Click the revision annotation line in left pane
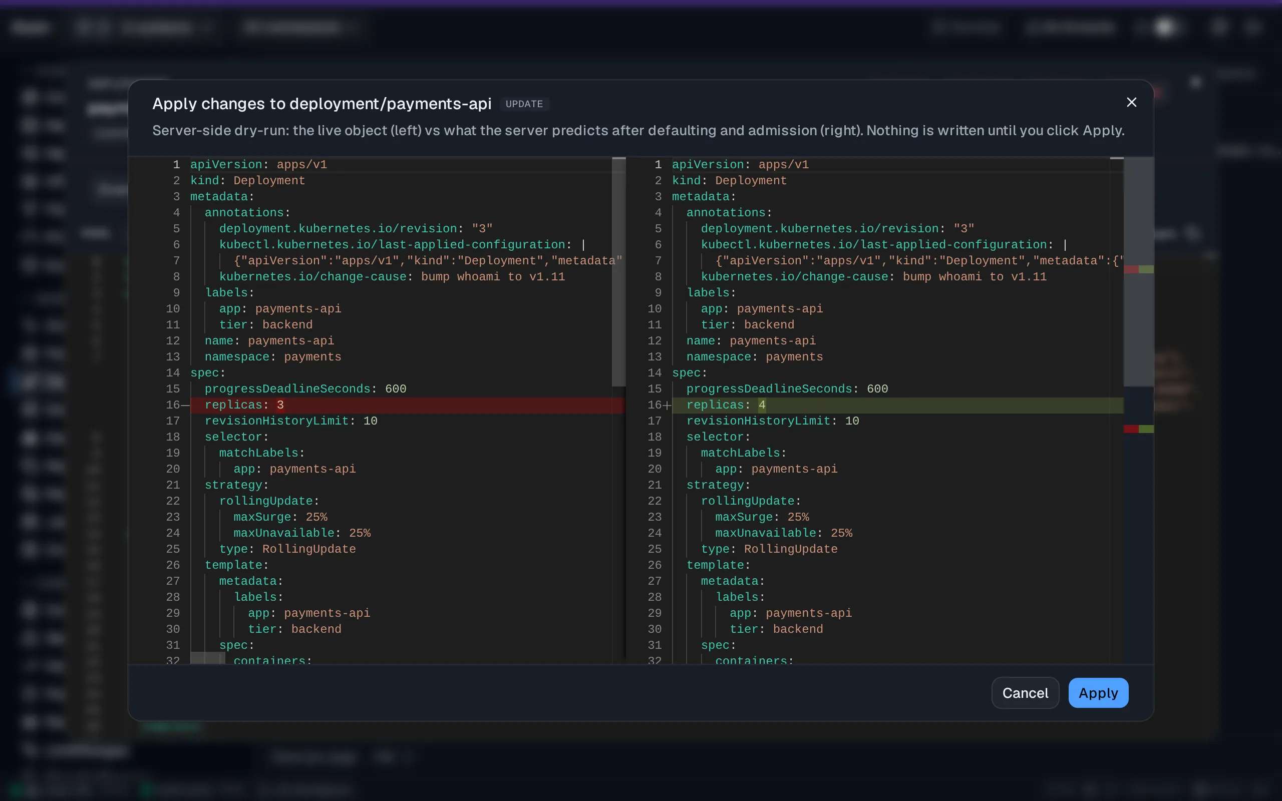 pyautogui.click(x=356, y=229)
